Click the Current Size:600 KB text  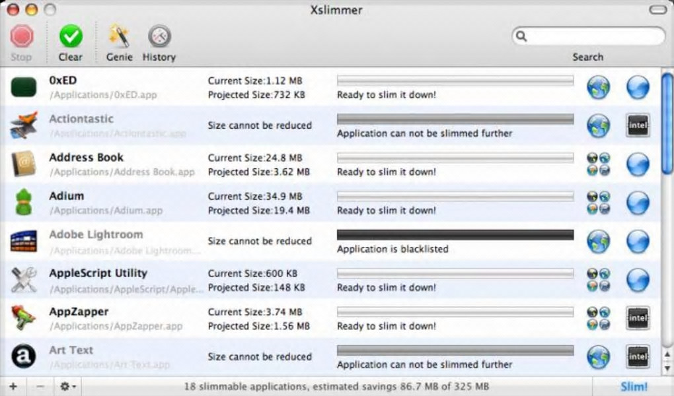tap(252, 274)
